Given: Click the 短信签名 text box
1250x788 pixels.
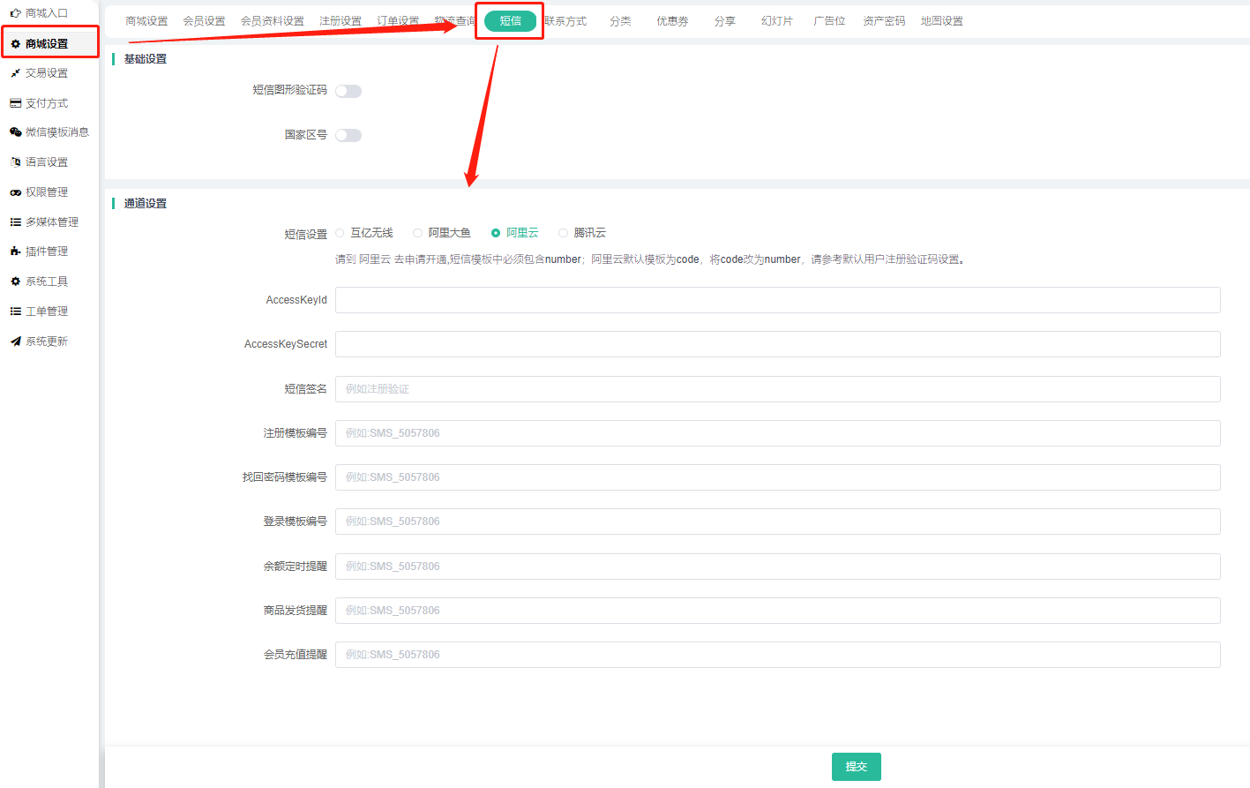Looking at the screenshot, I should point(778,389).
